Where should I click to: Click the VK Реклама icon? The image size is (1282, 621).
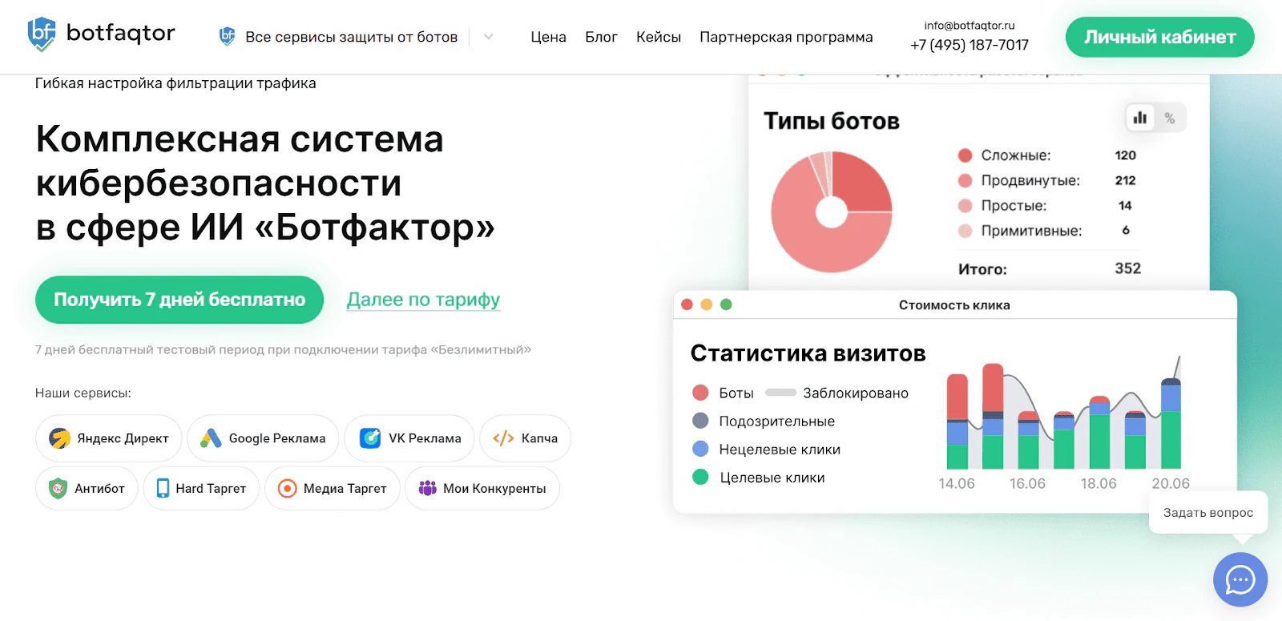(370, 438)
